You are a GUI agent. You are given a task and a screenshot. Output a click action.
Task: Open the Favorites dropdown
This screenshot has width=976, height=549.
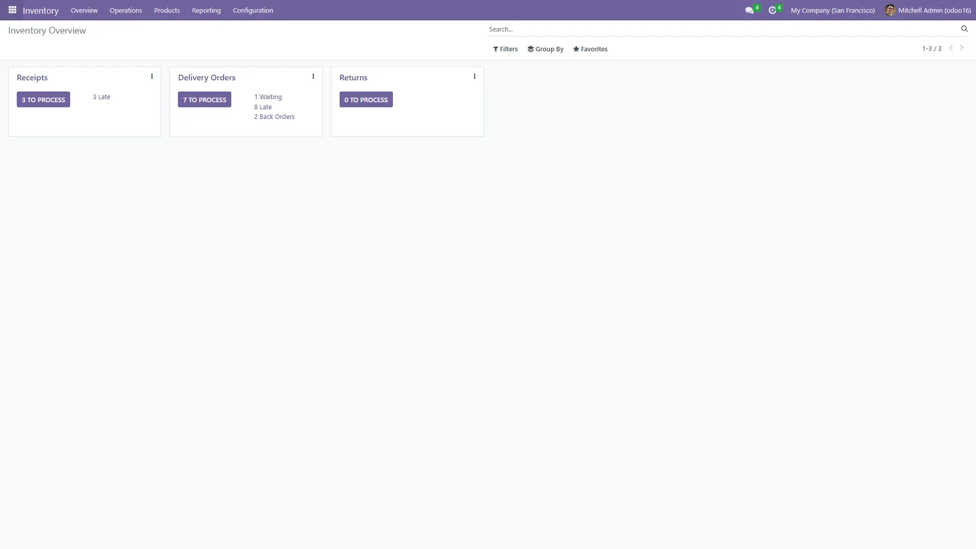[590, 49]
